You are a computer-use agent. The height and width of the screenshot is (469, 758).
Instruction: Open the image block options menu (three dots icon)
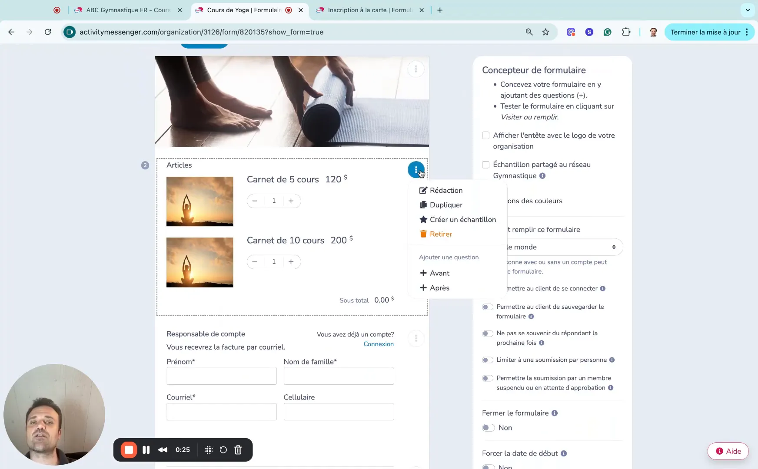[416, 69]
